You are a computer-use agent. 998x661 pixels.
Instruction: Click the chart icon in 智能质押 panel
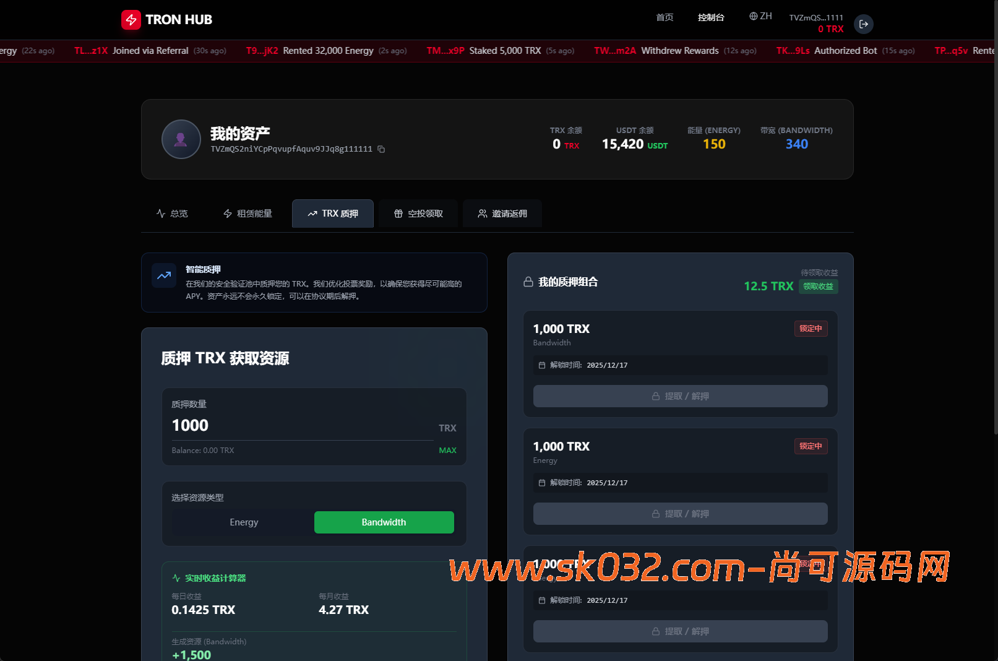163,275
